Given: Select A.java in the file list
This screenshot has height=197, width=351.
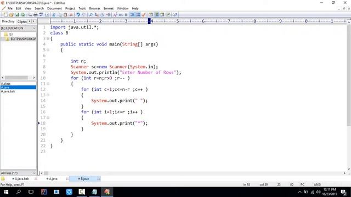Looking at the screenshot, I should [18, 88].
